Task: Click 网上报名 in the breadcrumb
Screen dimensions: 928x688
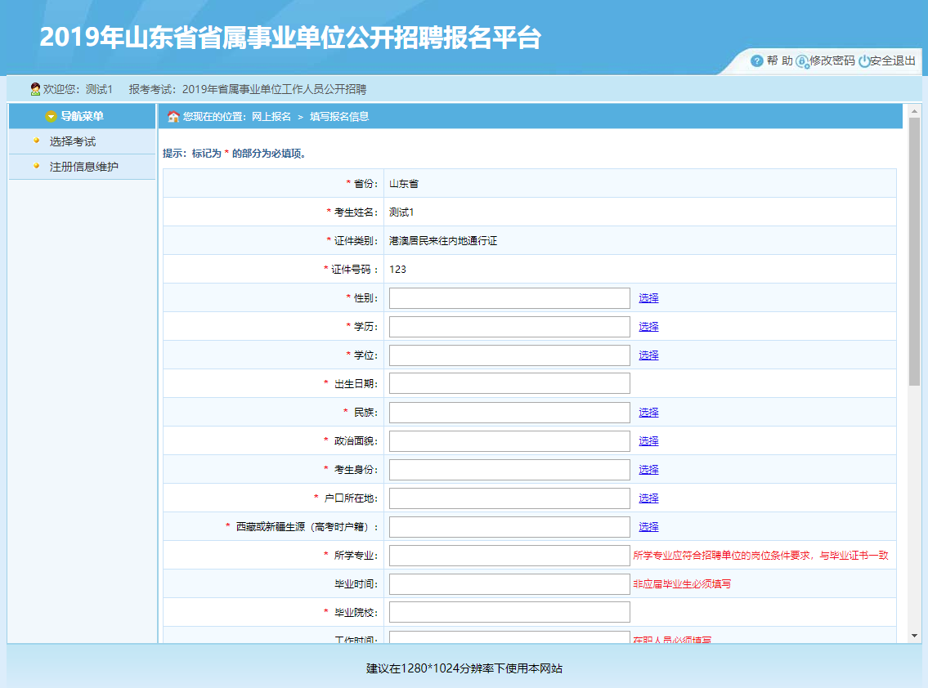Action: click(x=271, y=117)
